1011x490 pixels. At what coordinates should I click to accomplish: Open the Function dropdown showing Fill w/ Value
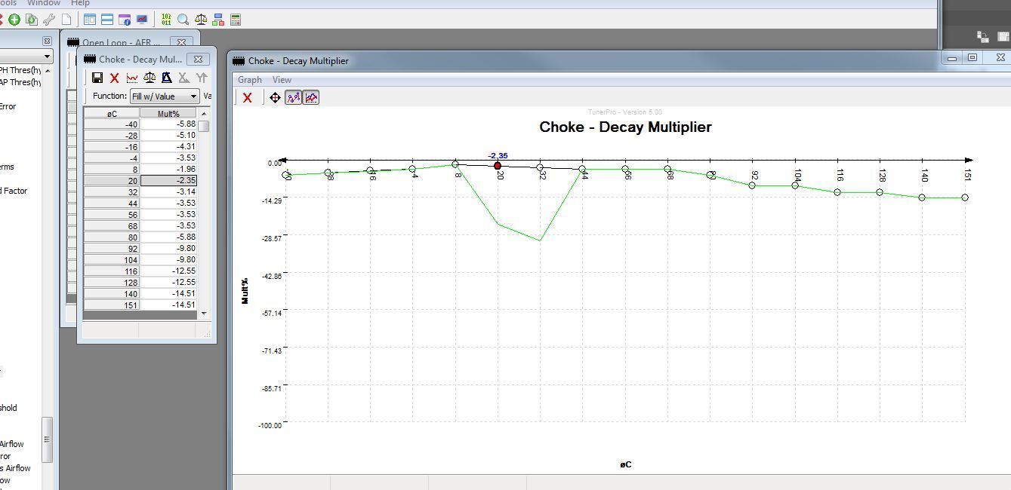pyautogui.click(x=165, y=96)
